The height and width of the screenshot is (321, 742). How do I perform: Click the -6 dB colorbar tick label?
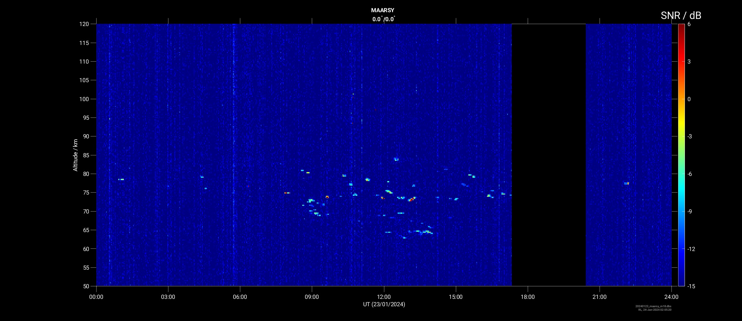[690, 174]
